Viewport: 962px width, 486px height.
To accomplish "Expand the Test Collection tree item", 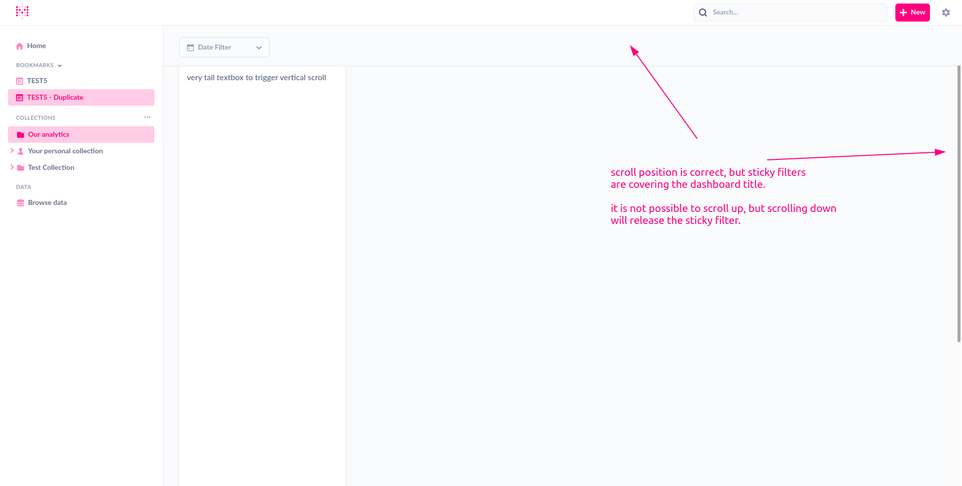I will coord(11,167).
